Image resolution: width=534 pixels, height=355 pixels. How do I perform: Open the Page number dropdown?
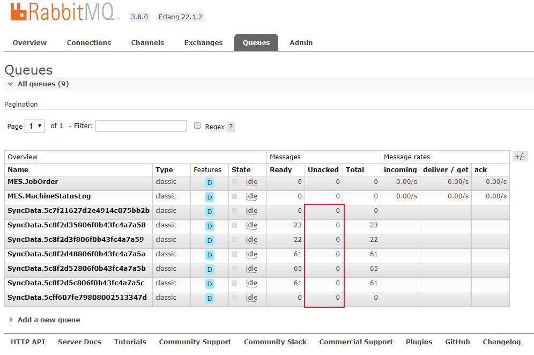coord(35,126)
